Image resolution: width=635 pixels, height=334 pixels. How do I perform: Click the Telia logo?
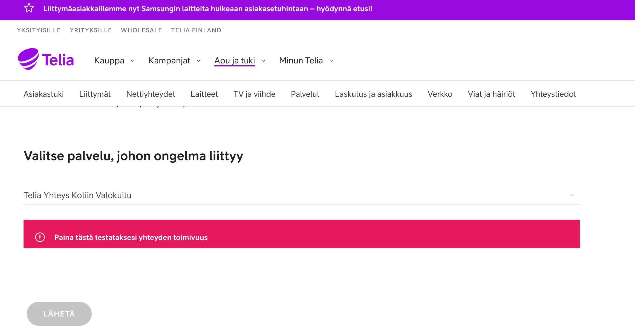point(46,59)
